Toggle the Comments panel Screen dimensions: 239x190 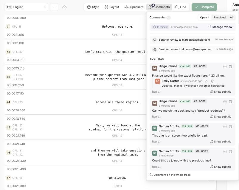coord(159,7)
